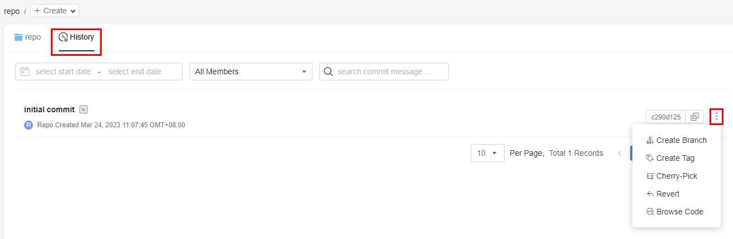Click the select start date field

point(63,71)
